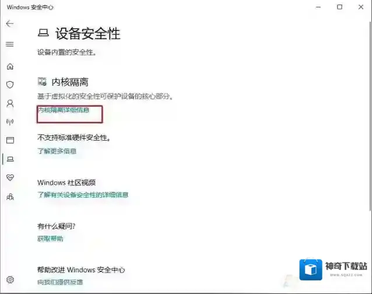
Task: Open Family options icon
Action: click(x=10, y=197)
